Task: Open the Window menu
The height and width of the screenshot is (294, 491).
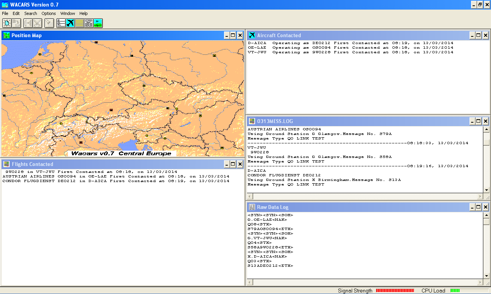Action: (68, 13)
